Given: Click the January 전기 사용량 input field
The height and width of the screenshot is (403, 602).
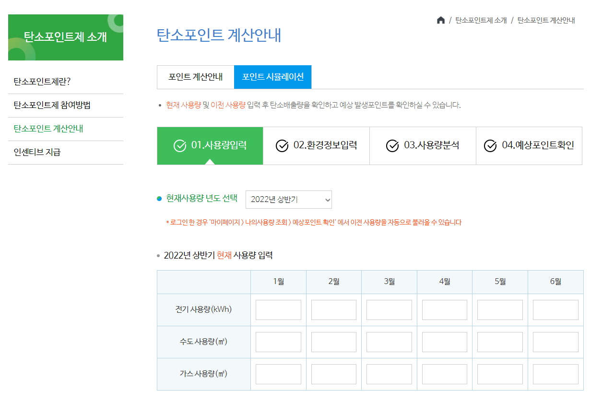Looking at the screenshot, I should pos(278,309).
